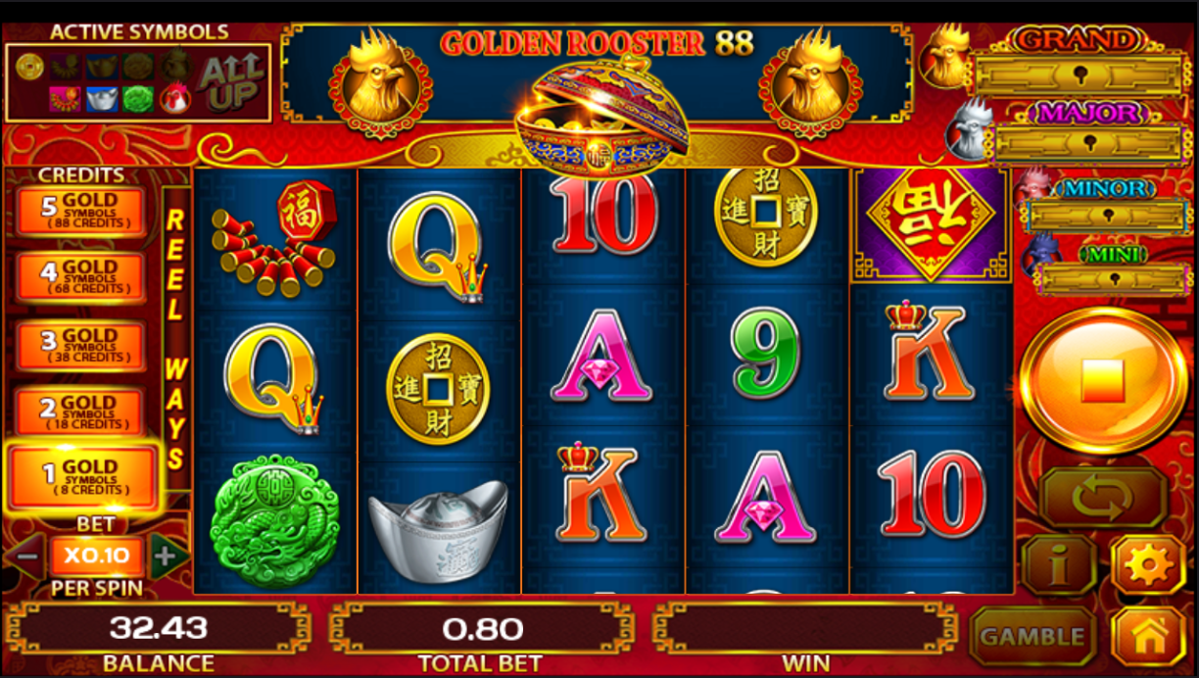1199x678 pixels.
Task: Click the Grand jackpot panel
Action: click(1078, 65)
